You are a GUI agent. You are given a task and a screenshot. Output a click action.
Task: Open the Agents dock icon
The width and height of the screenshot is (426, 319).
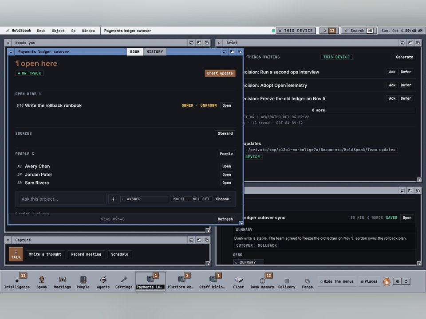pos(103,282)
